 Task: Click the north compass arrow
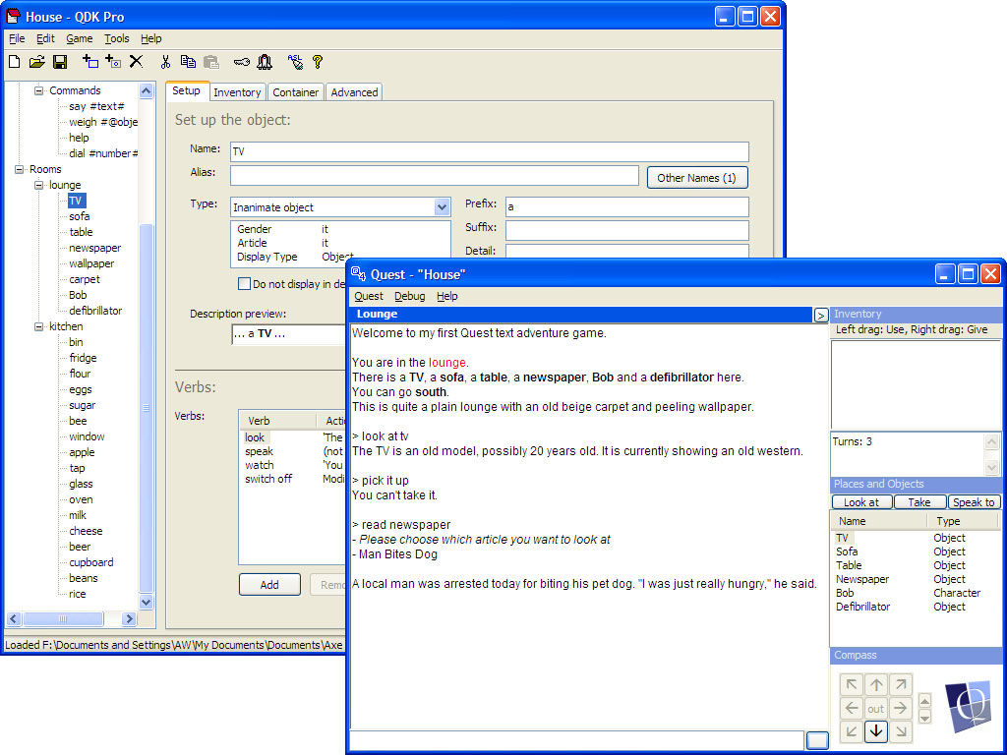point(876,684)
